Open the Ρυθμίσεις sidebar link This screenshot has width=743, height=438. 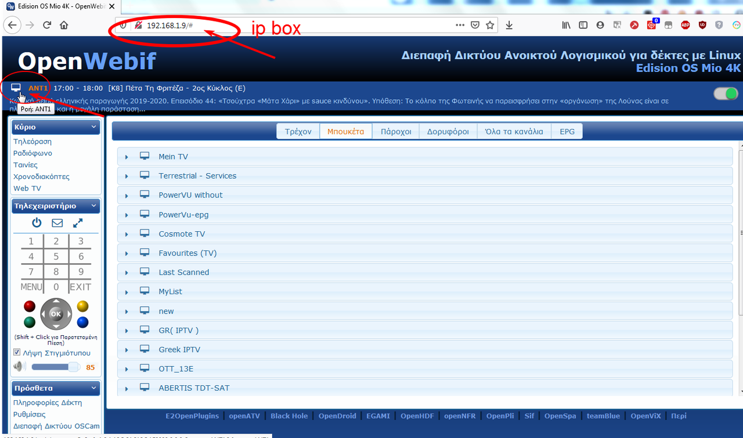click(30, 414)
